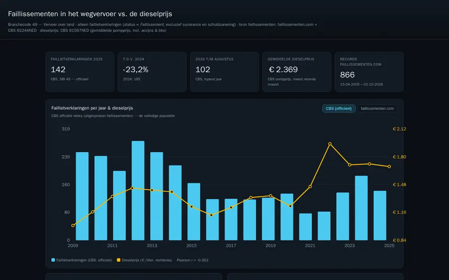Click the last bar at the chart's right edge
449x280 pixels.
click(380, 215)
